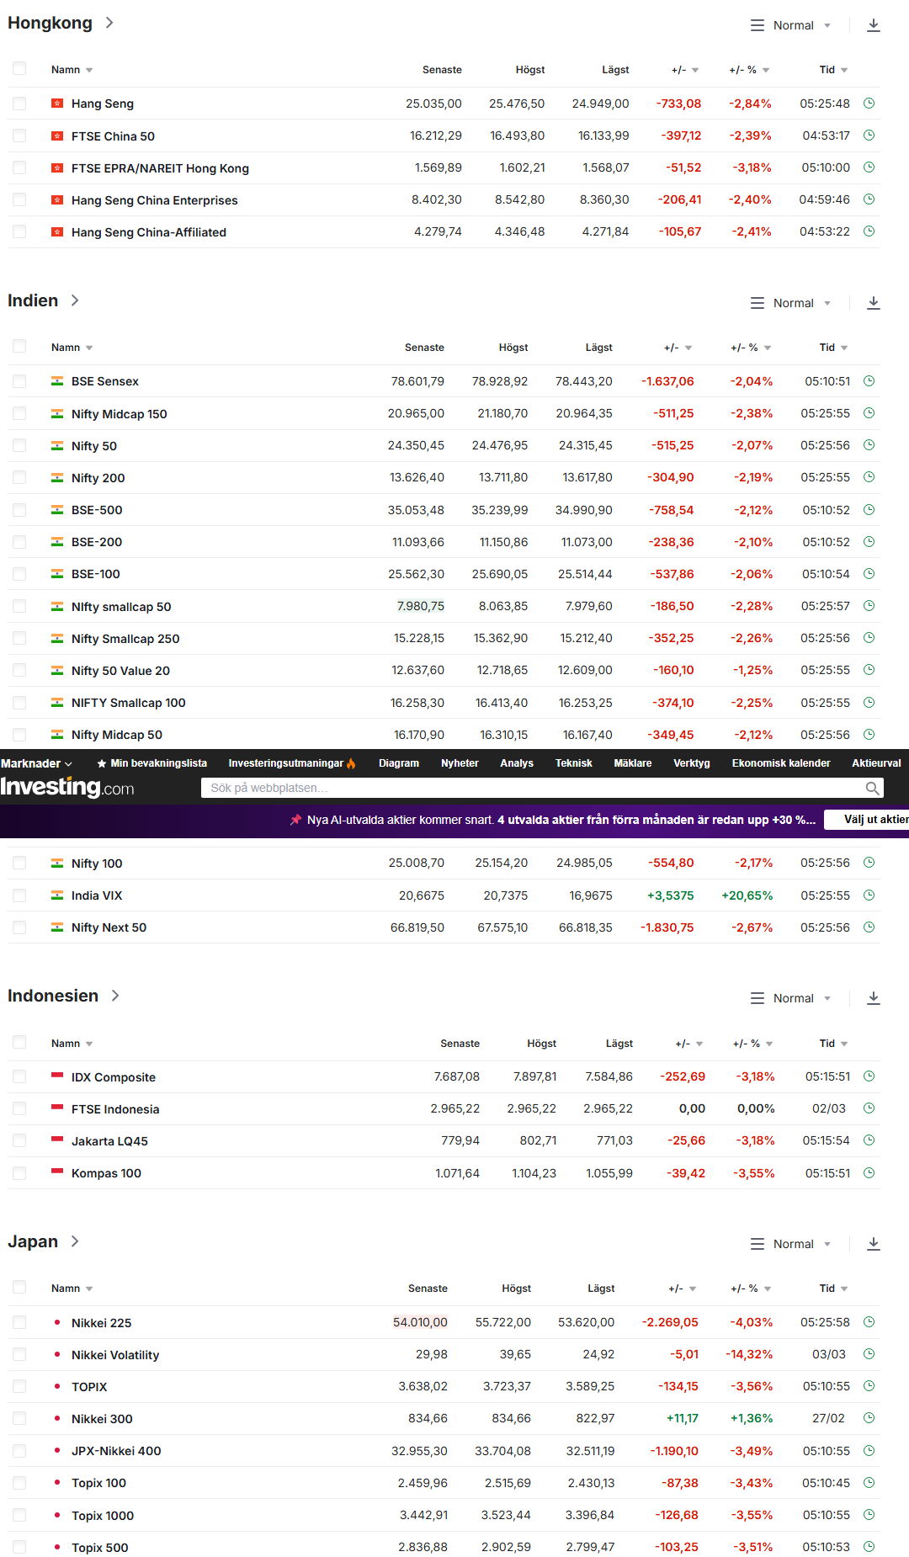Screen dimensions: 909x1557
Task: Click the search magnifier icon
Action: click(x=873, y=789)
